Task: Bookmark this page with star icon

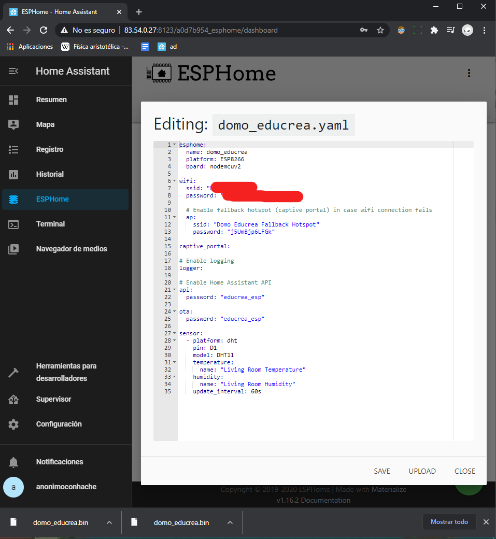Action: (x=380, y=30)
